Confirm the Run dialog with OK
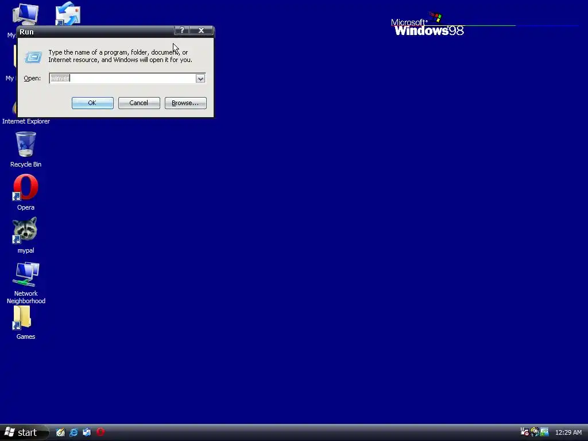This screenshot has width=588, height=441. point(92,103)
